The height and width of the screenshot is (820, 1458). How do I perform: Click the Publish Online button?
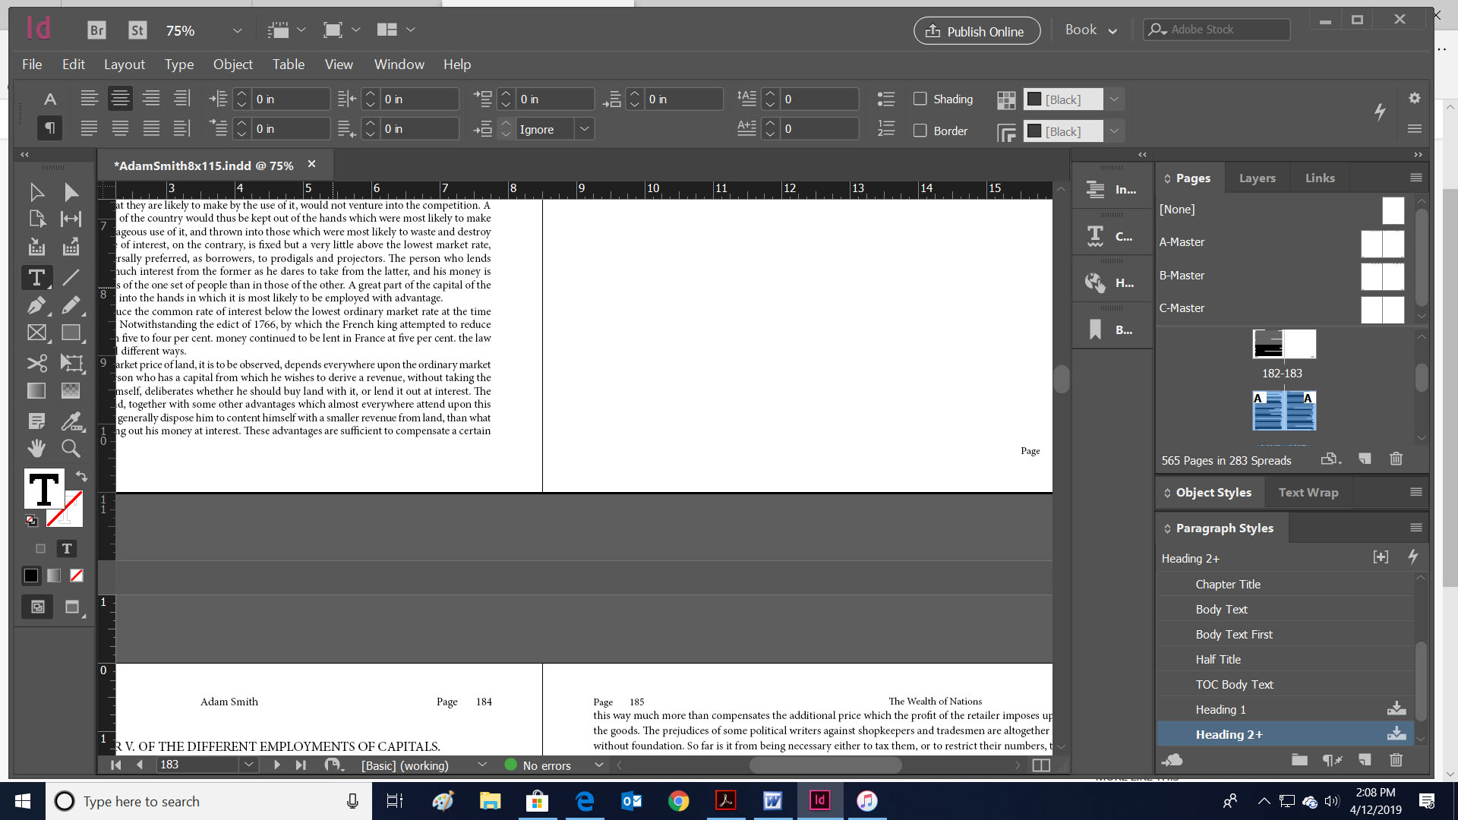pyautogui.click(x=977, y=31)
